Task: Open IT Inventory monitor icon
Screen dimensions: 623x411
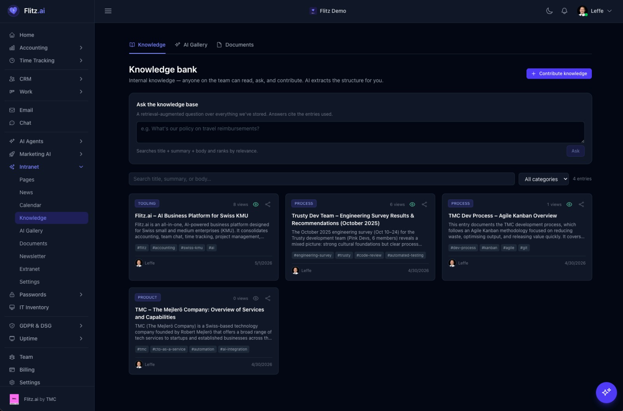Action: pos(12,308)
